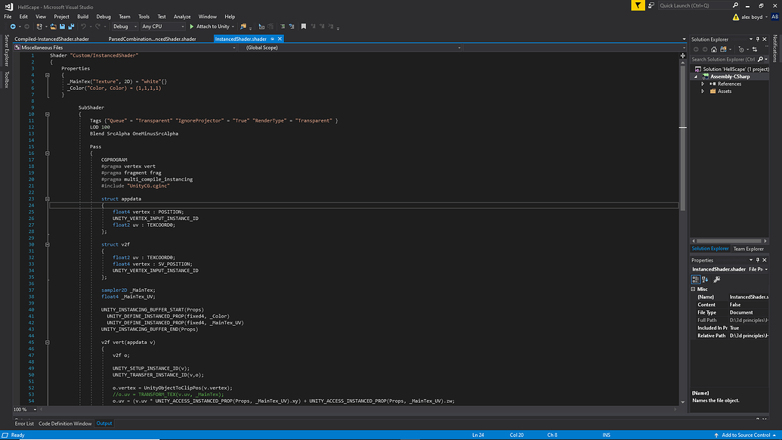
Task: Toggle pin on the InstancedShader.shader tab
Action: pyautogui.click(x=273, y=39)
